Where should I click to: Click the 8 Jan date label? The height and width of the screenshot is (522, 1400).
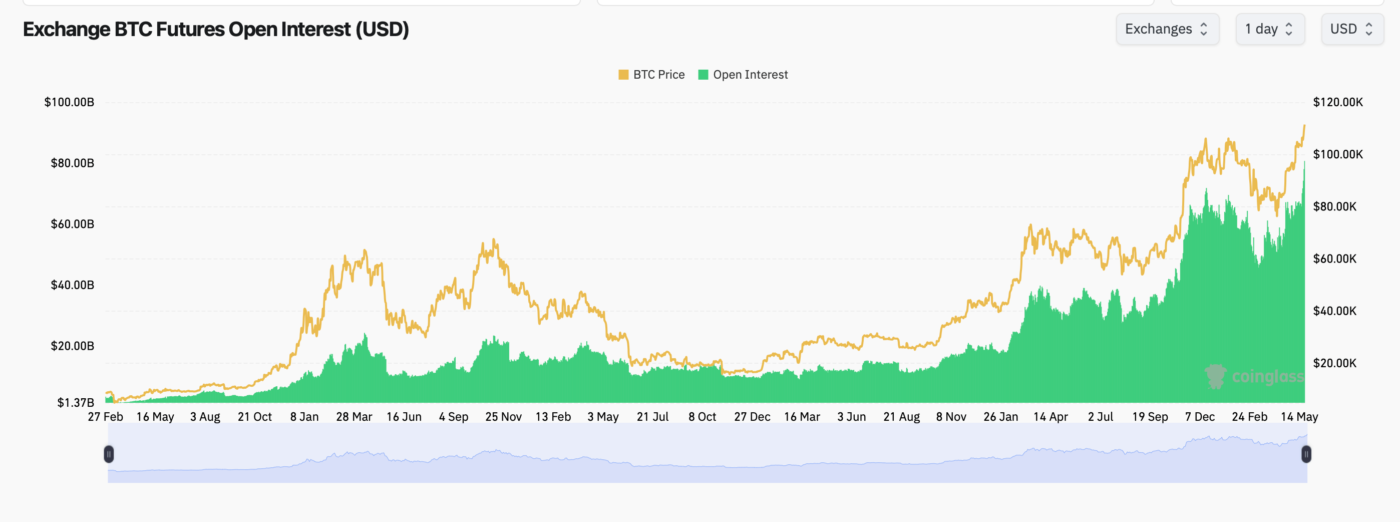coord(304,416)
